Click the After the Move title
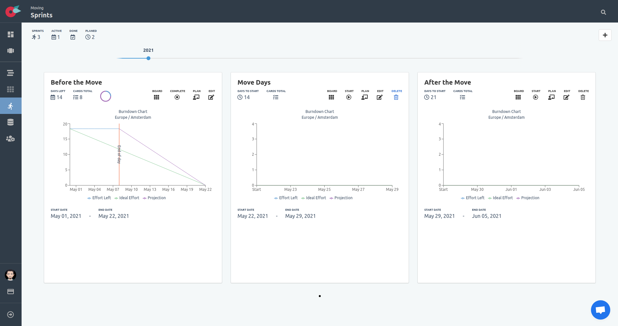Viewport: 618px width, 326px height. pyautogui.click(x=448, y=82)
